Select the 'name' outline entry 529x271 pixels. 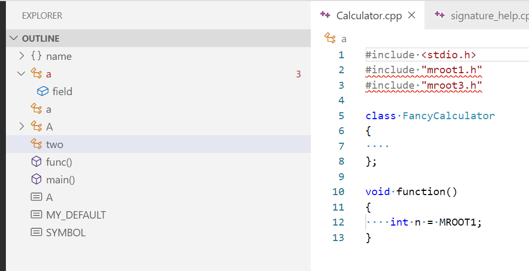click(158, 56)
